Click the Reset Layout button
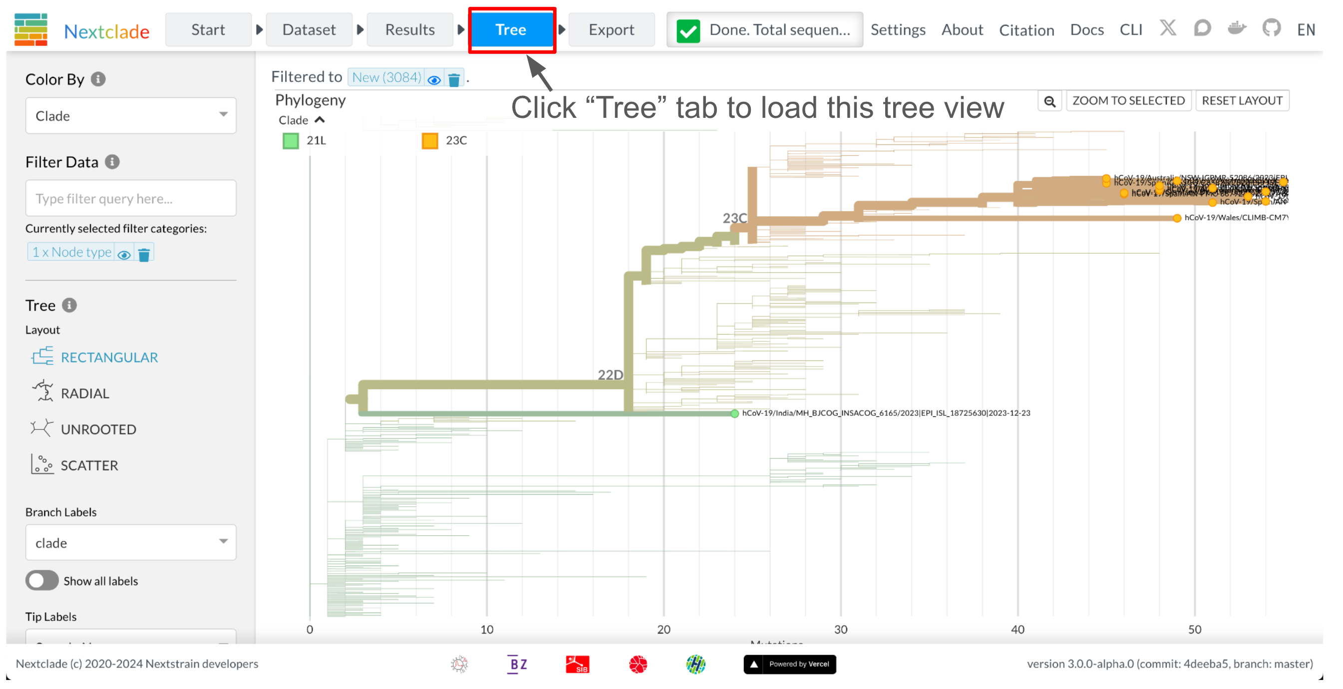The height and width of the screenshot is (689, 1343). tap(1242, 100)
